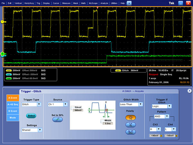Click the C1 Glitch trigger readout badge
Screen dimensions: 193x145
118,71
